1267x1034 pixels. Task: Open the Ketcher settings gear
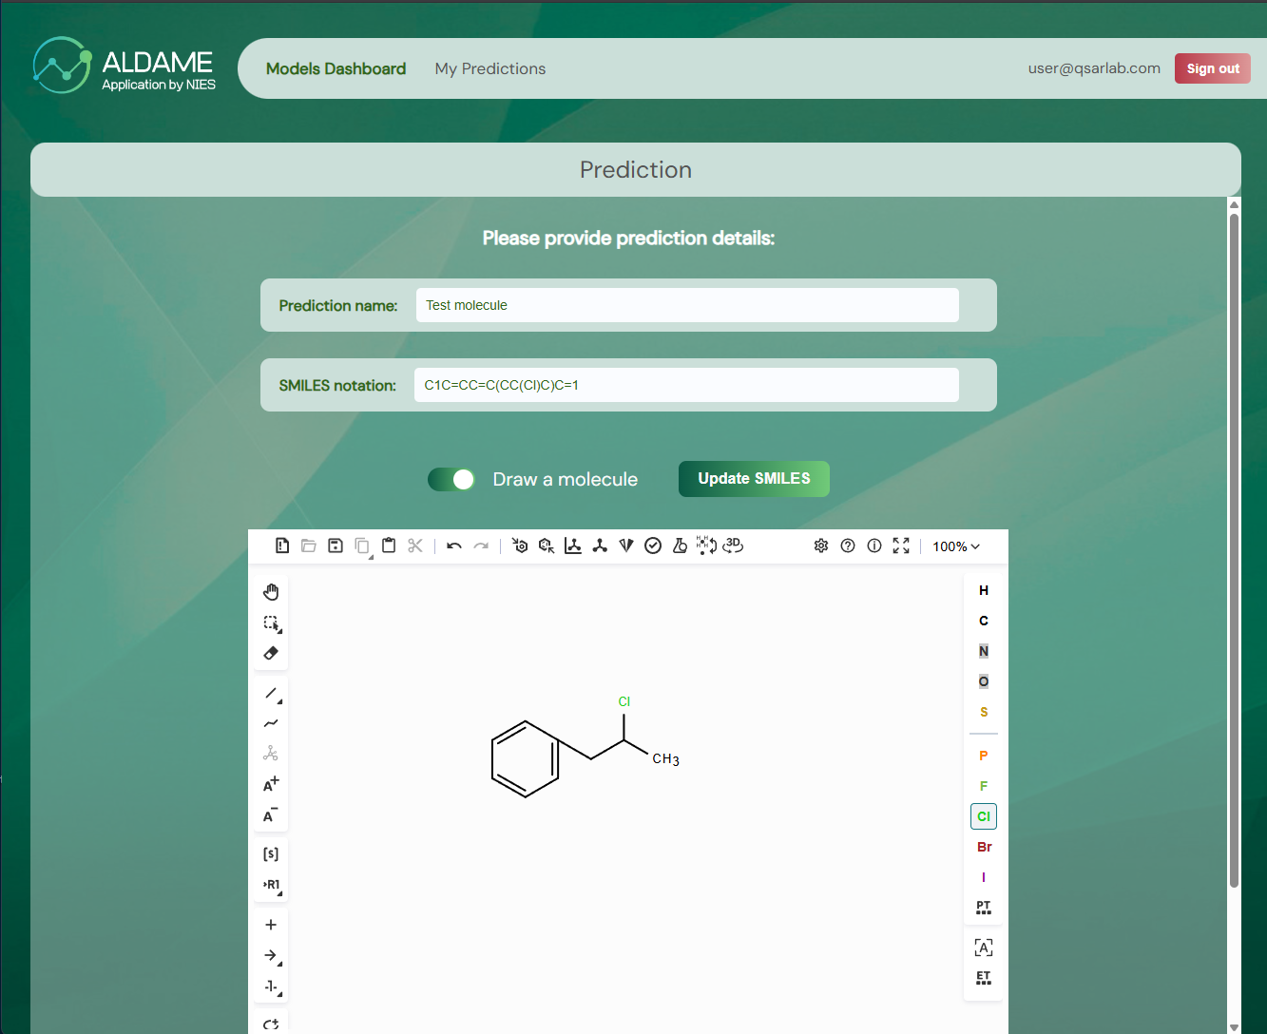821,546
